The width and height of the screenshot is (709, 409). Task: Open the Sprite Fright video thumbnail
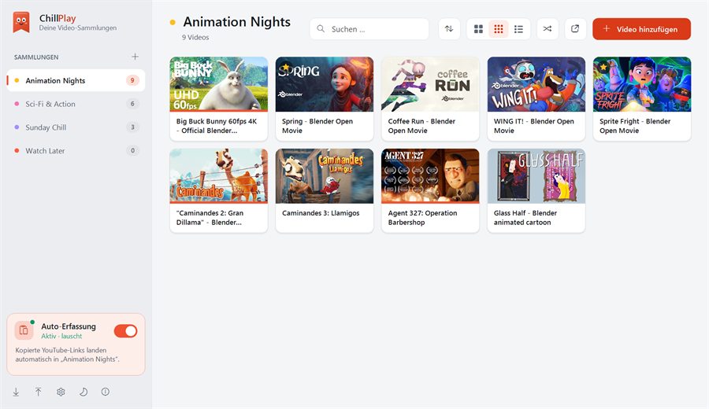[642, 84]
